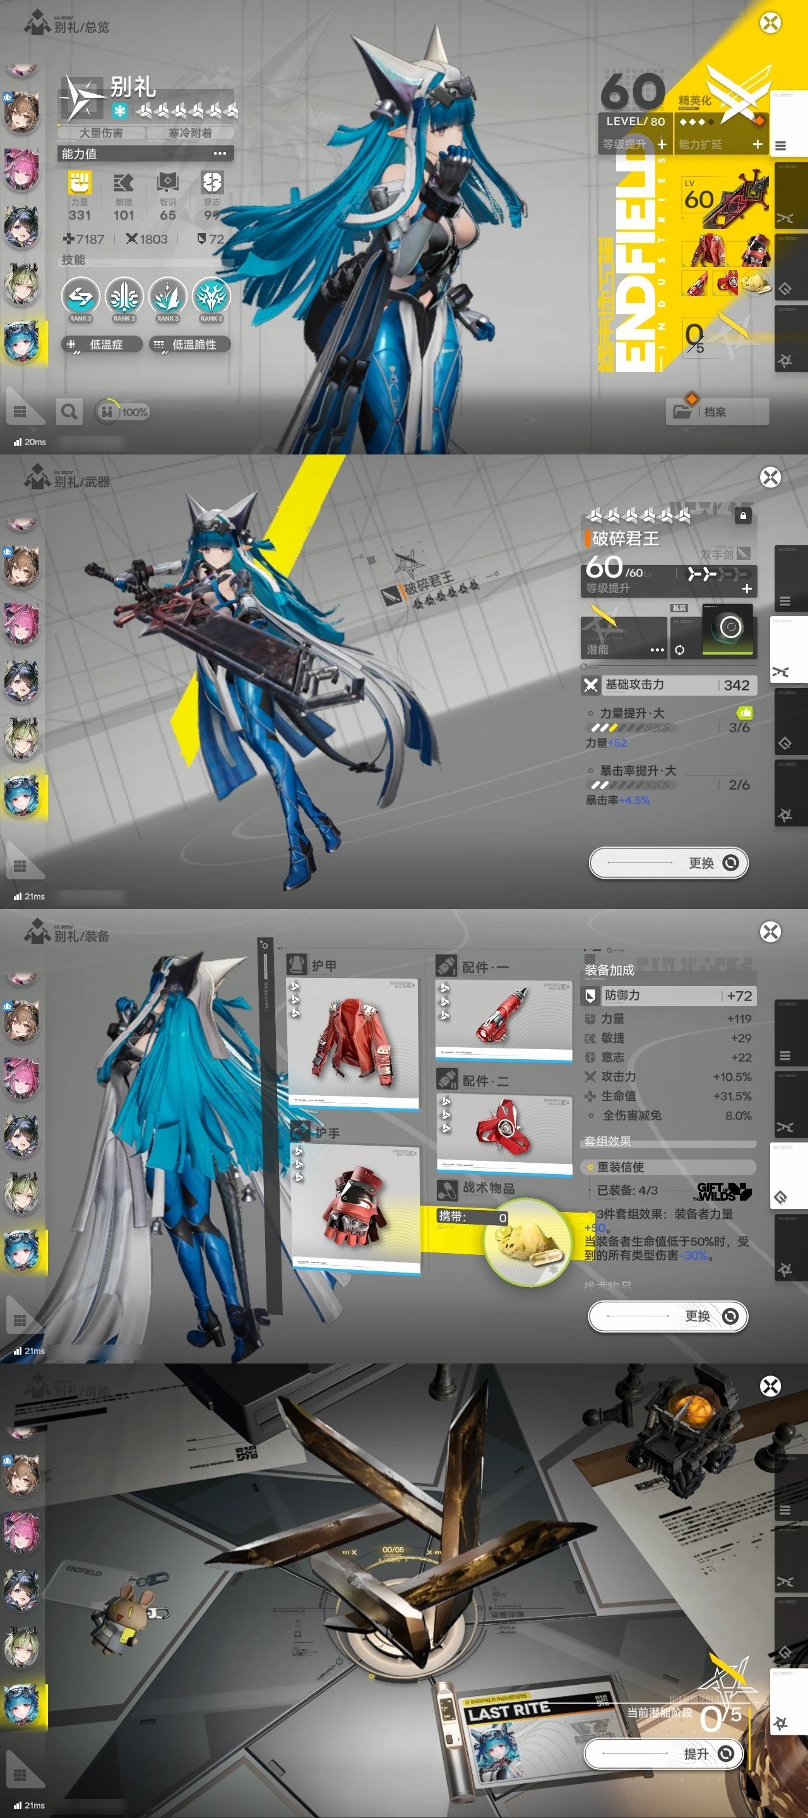
Task: Tap the 力量 fist stat icon
Action: point(80,183)
